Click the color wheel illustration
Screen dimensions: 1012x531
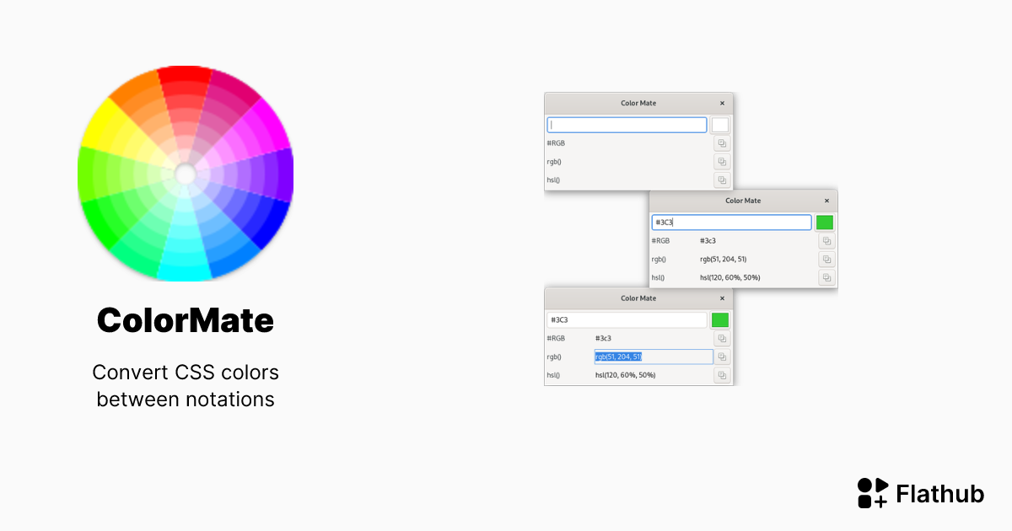(x=186, y=173)
